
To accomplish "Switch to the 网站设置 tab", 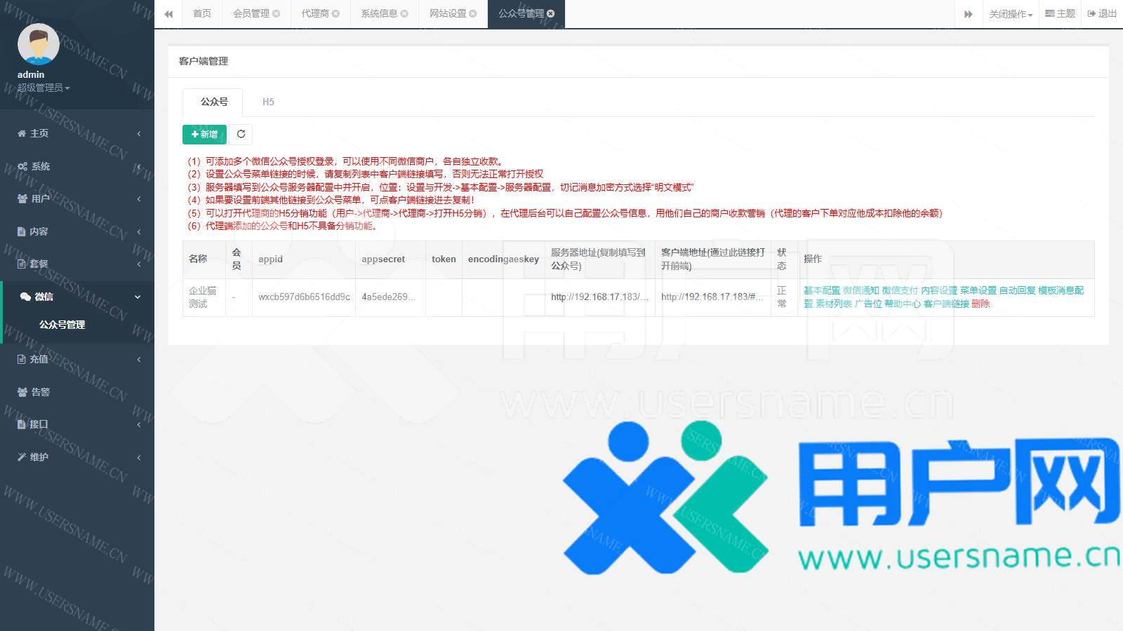I will tap(448, 14).
